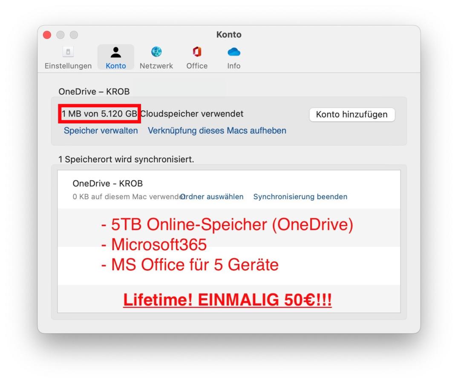Click Synchronisierung beenden link
This screenshot has height=383, width=458.
[x=300, y=197]
